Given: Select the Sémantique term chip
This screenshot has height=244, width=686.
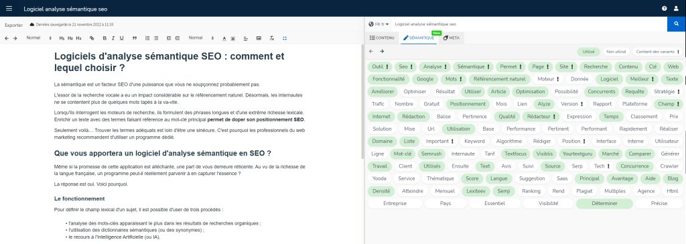Looking at the screenshot, I should click(x=473, y=67).
